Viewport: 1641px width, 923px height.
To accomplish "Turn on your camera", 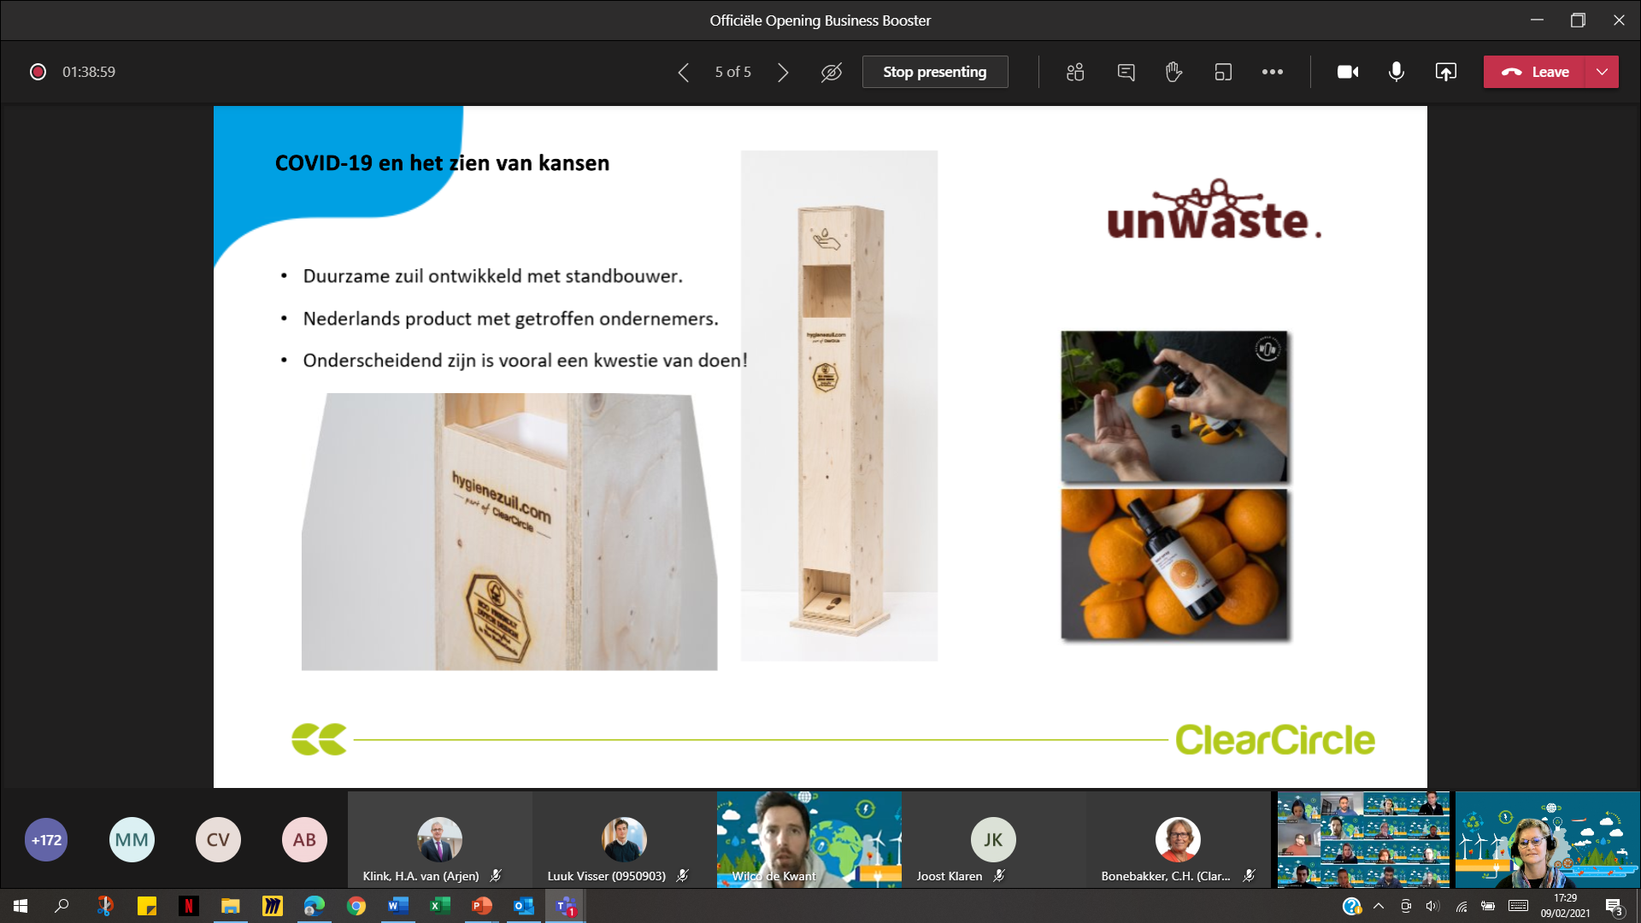I will pos(1347,72).
